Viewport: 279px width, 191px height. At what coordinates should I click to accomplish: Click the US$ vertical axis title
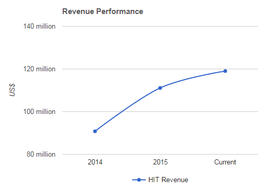tap(12, 90)
